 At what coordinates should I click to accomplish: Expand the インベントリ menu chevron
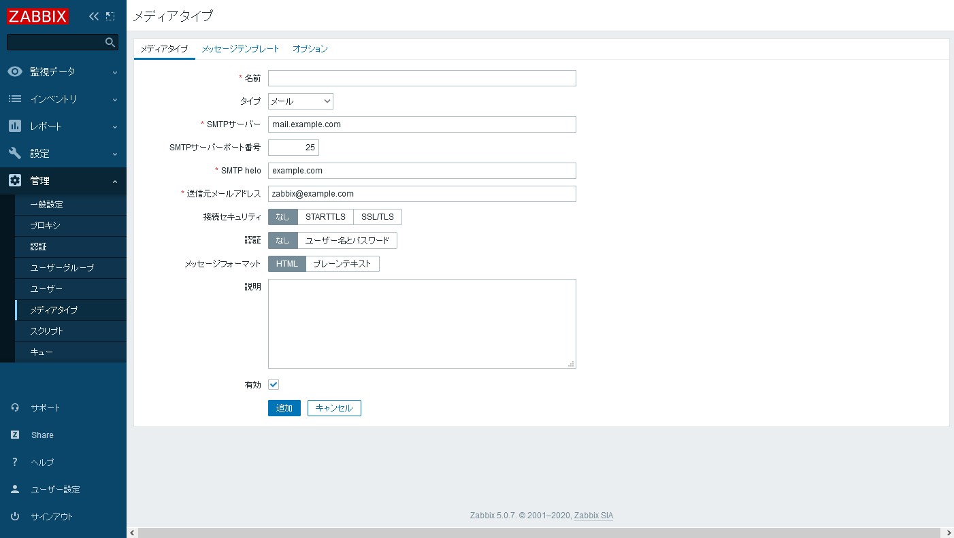pos(114,99)
